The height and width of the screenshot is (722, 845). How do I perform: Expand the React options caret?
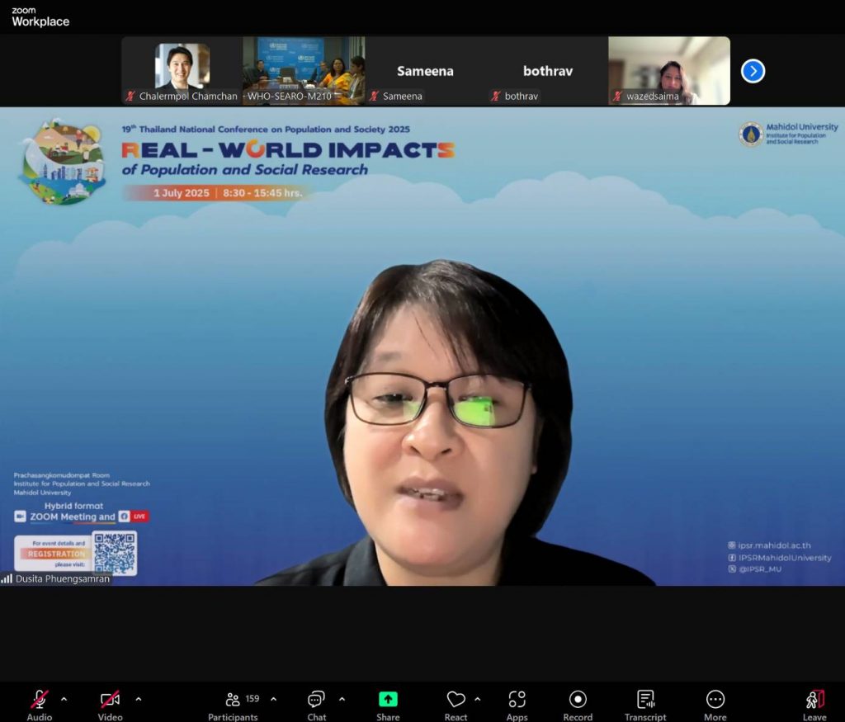tap(478, 699)
